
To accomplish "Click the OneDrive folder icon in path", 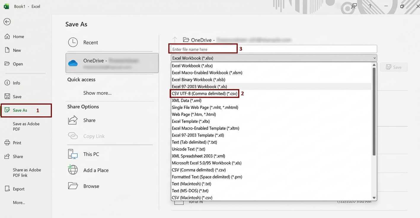I will click(x=186, y=40).
